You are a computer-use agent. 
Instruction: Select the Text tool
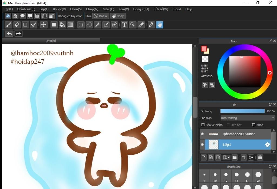[x=124, y=25]
